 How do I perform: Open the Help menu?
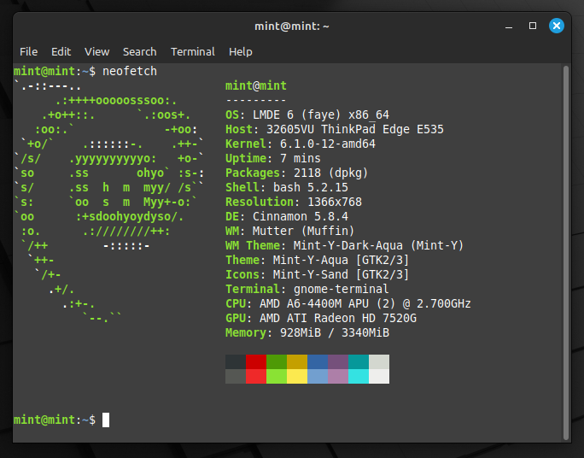(x=241, y=52)
